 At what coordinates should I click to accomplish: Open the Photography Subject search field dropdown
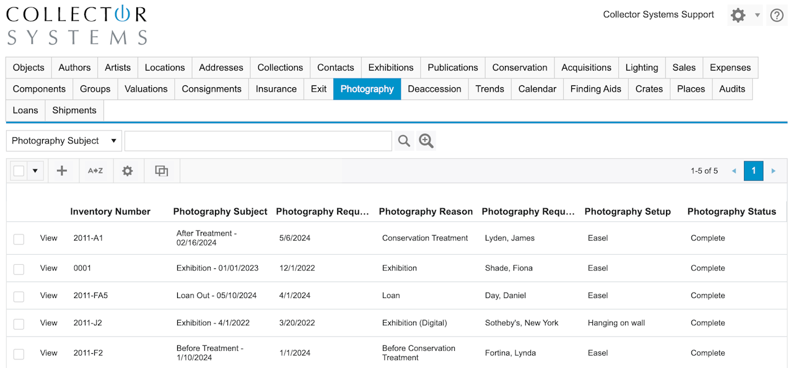tap(64, 141)
